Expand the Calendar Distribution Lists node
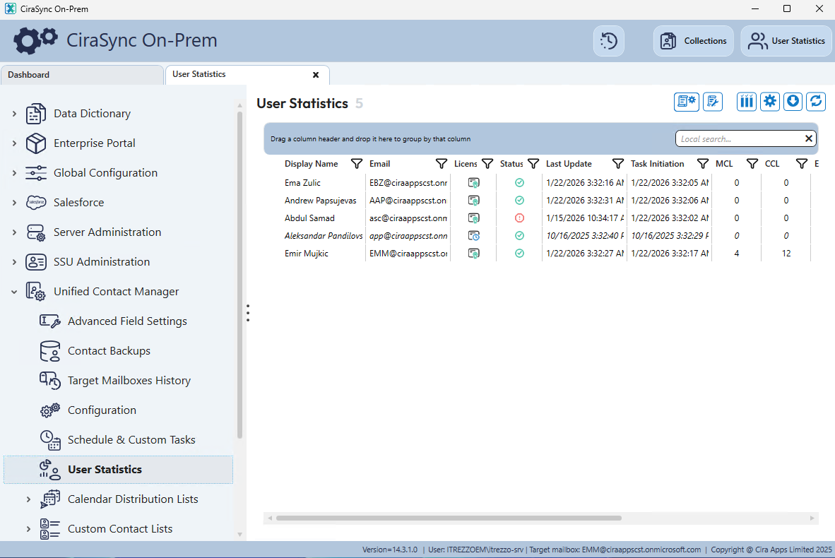The height and width of the screenshot is (558, 835). coord(28,499)
